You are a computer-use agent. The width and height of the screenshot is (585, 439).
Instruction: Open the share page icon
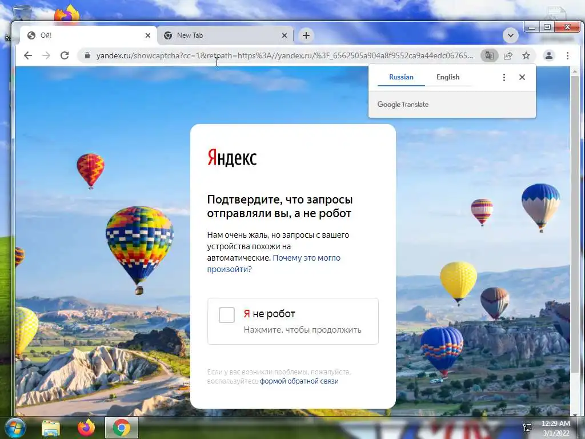[508, 55]
